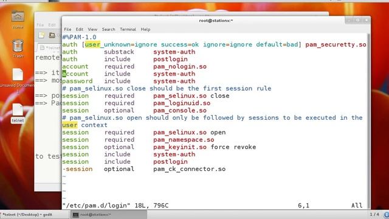The width and height of the screenshot is (389, 219).
Task: Click the 'All' indicator in vim status
Action: coord(357,206)
